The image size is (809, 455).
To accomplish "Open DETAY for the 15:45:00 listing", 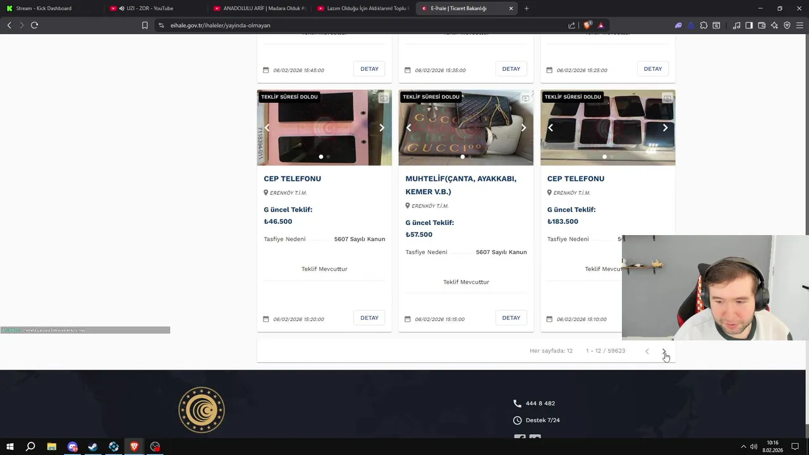I will 369,69.
